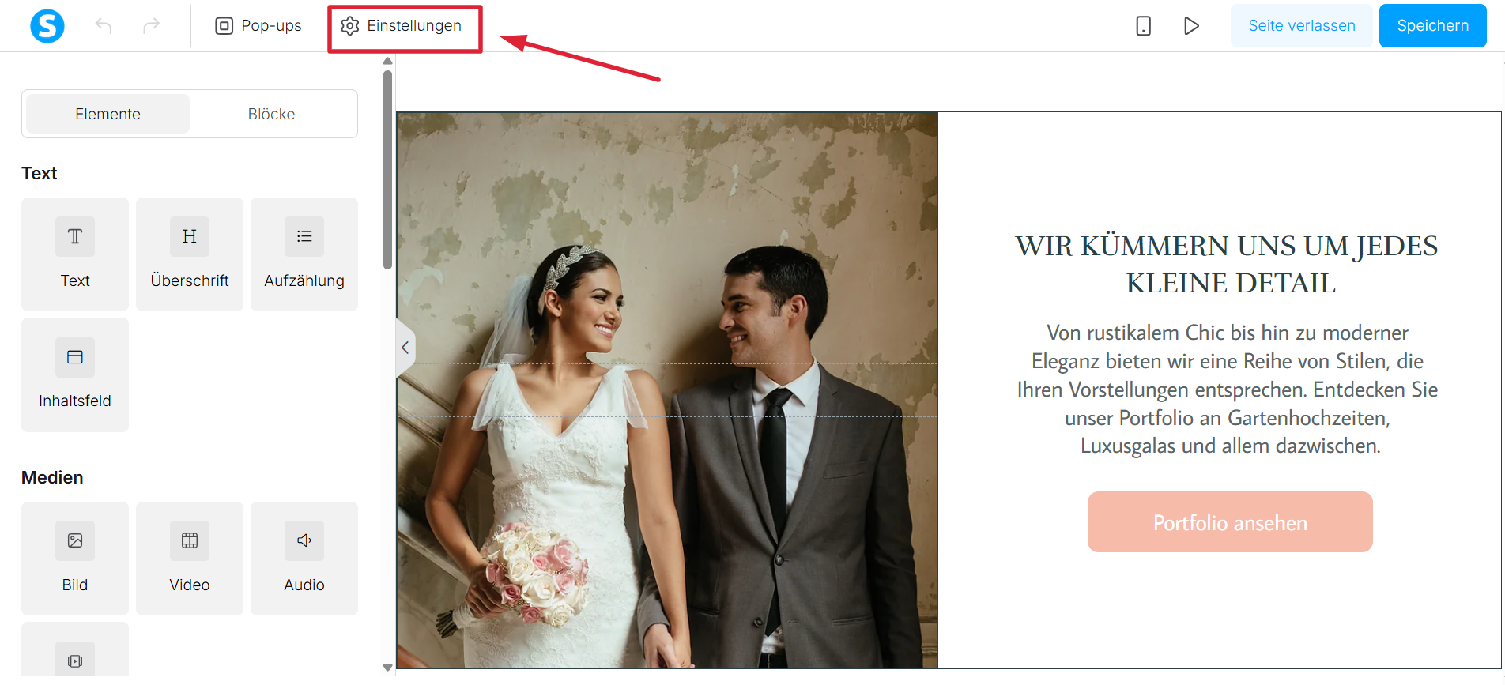Image resolution: width=1505 pixels, height=685 pixels.
Task: Add a Text element
Action: 75,254
